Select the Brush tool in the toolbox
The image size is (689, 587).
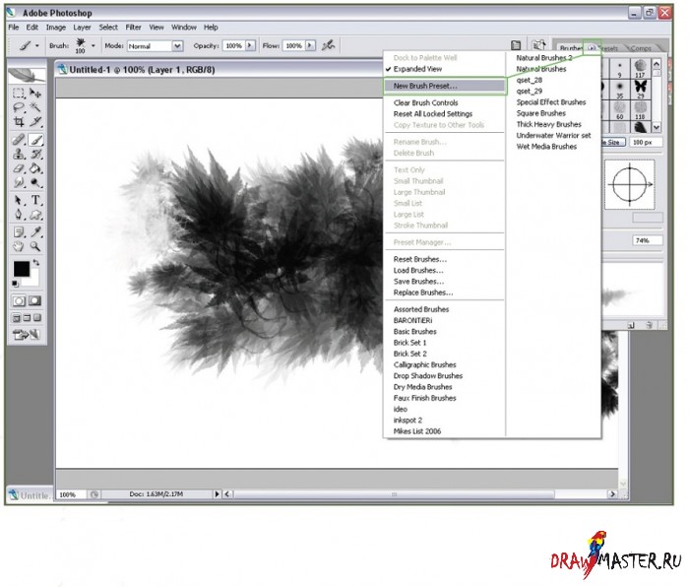click(36, 140)
